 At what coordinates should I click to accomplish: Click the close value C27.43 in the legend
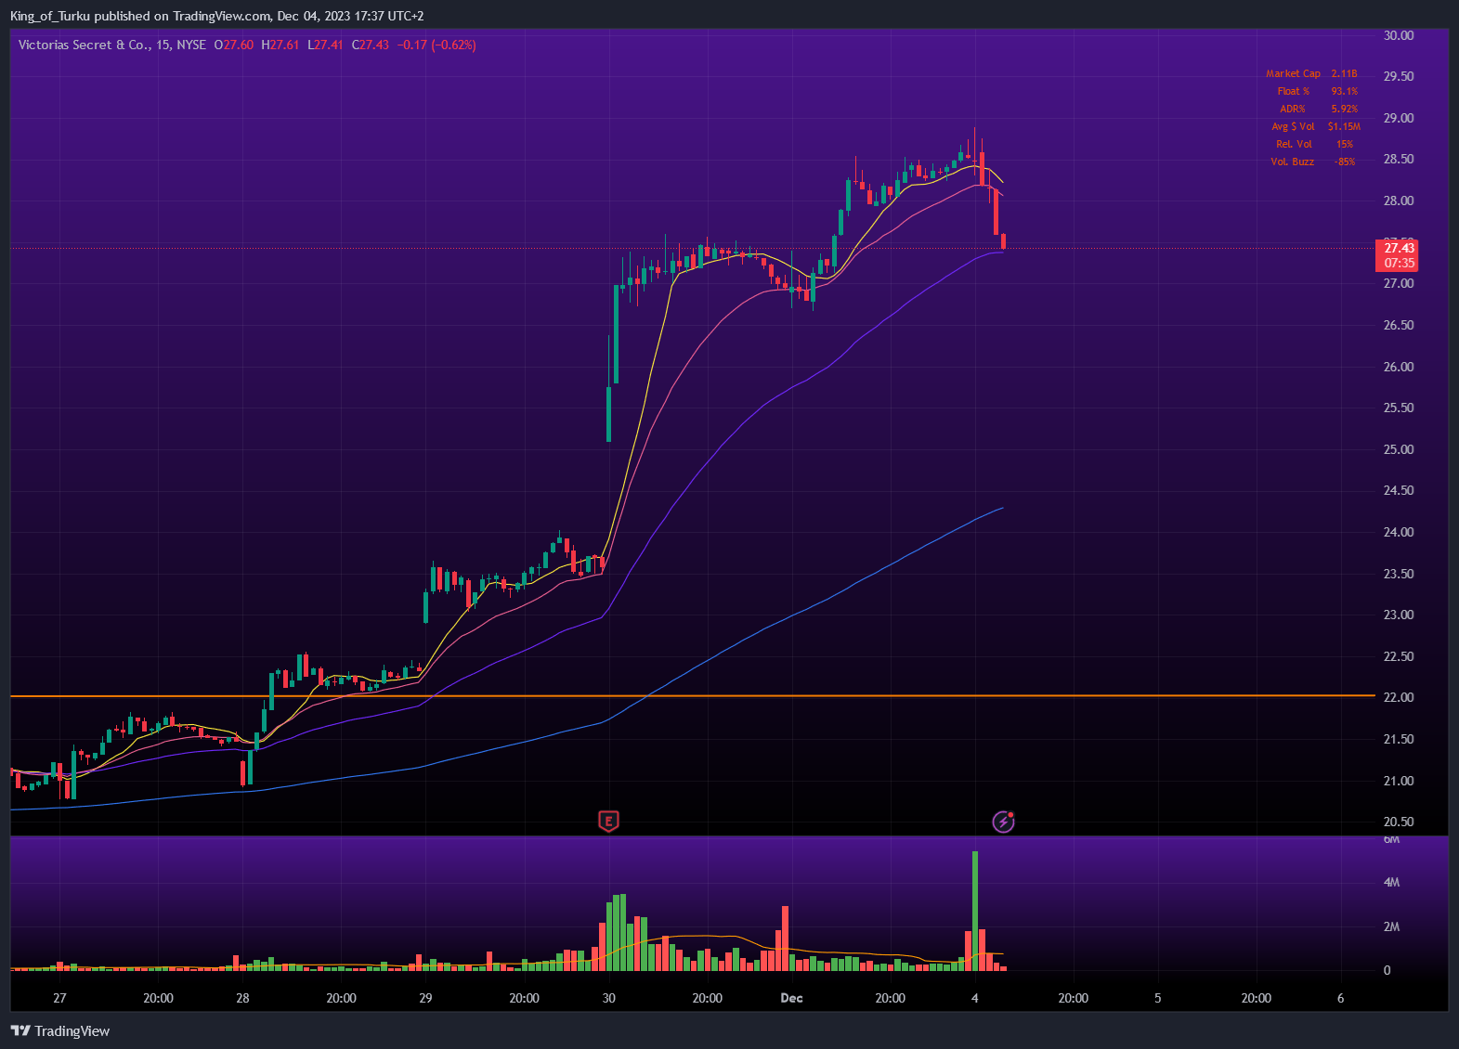(x=371, y=45)
